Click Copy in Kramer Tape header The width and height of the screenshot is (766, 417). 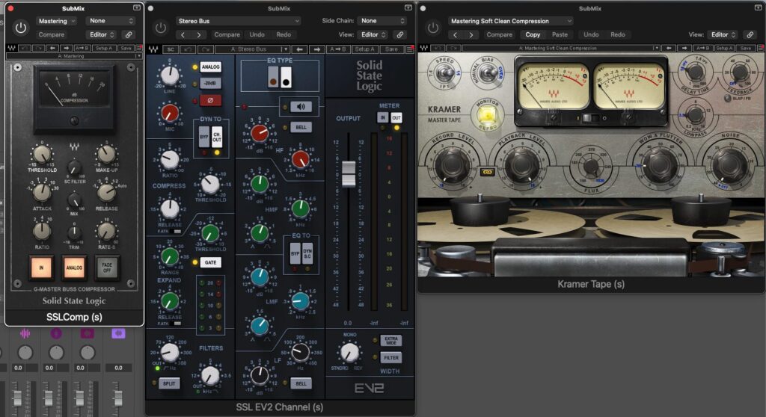533,34
